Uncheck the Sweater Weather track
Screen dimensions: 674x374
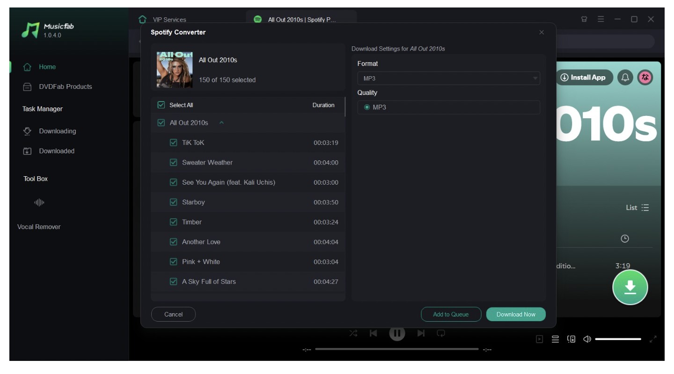(174, 163)
